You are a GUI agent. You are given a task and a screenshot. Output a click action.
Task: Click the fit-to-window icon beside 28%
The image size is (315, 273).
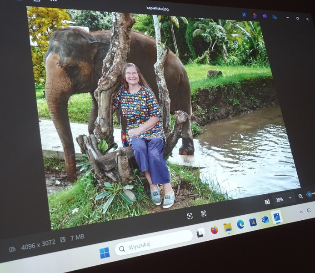tap(267, 202)
